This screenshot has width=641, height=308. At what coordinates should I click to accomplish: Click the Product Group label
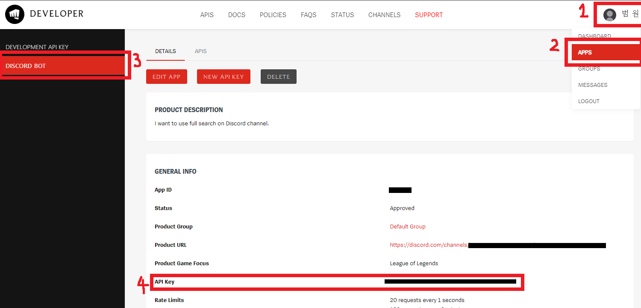(173, 227)
